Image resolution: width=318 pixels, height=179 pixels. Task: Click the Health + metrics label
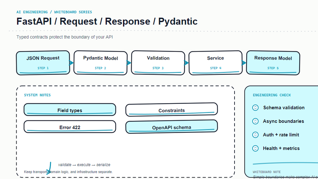[x=281, y=149]
